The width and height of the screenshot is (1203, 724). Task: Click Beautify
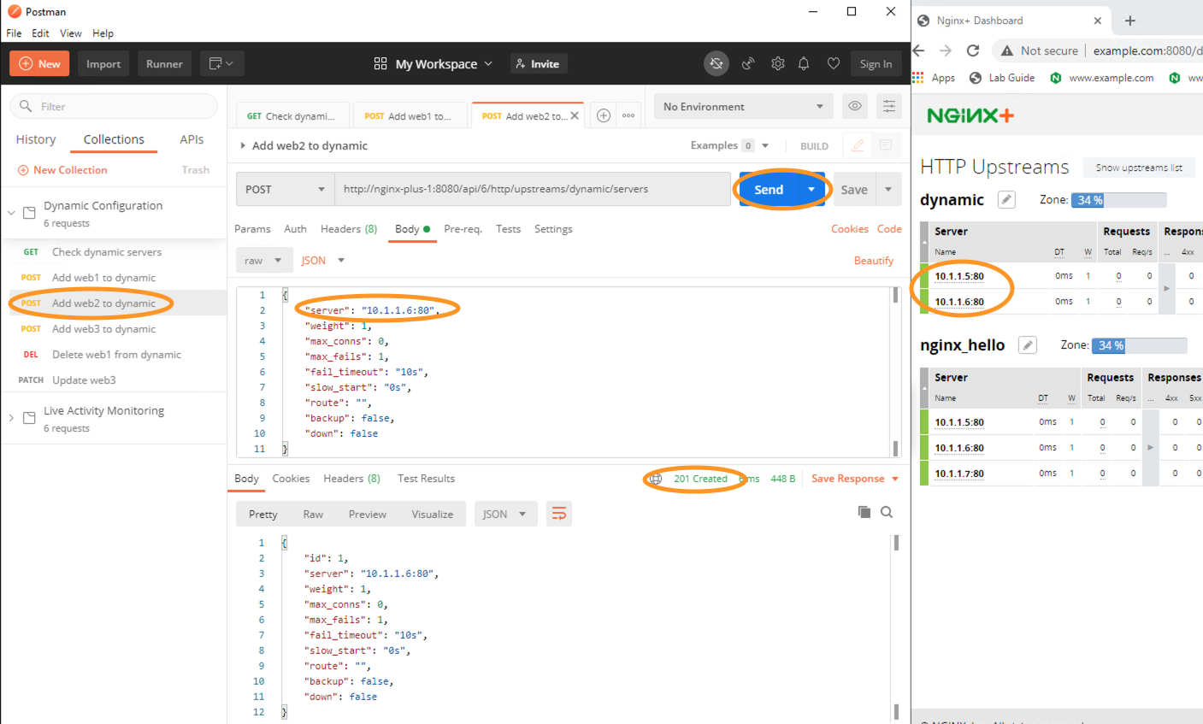tap(873, 261)
